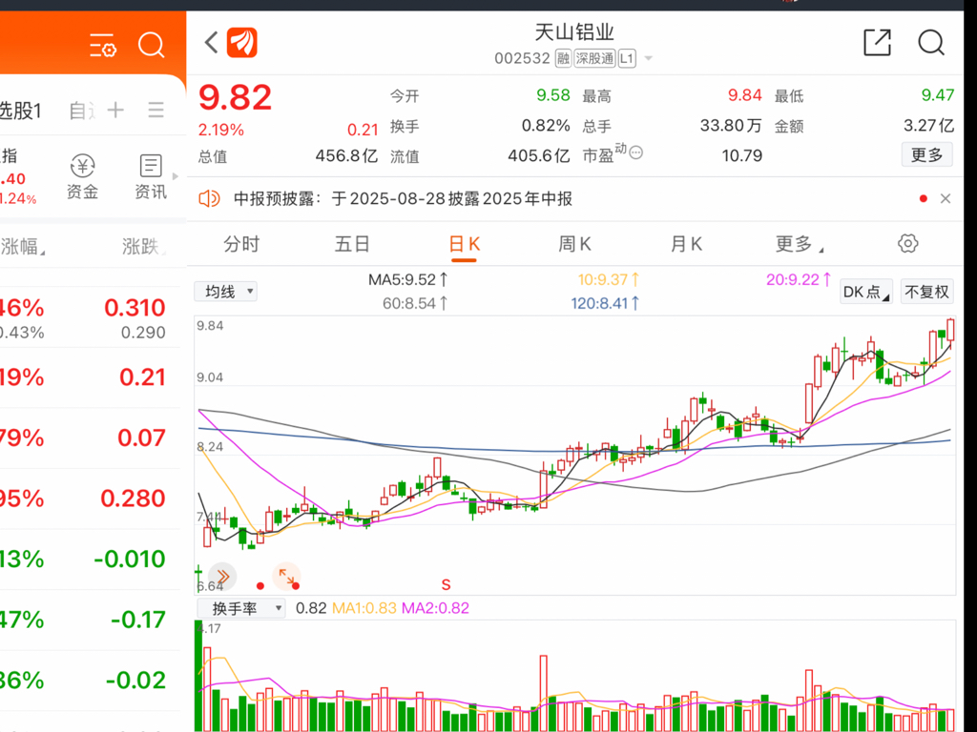Open the 资讯 news icon
The image size is (977, 732).
click(151, 176)
